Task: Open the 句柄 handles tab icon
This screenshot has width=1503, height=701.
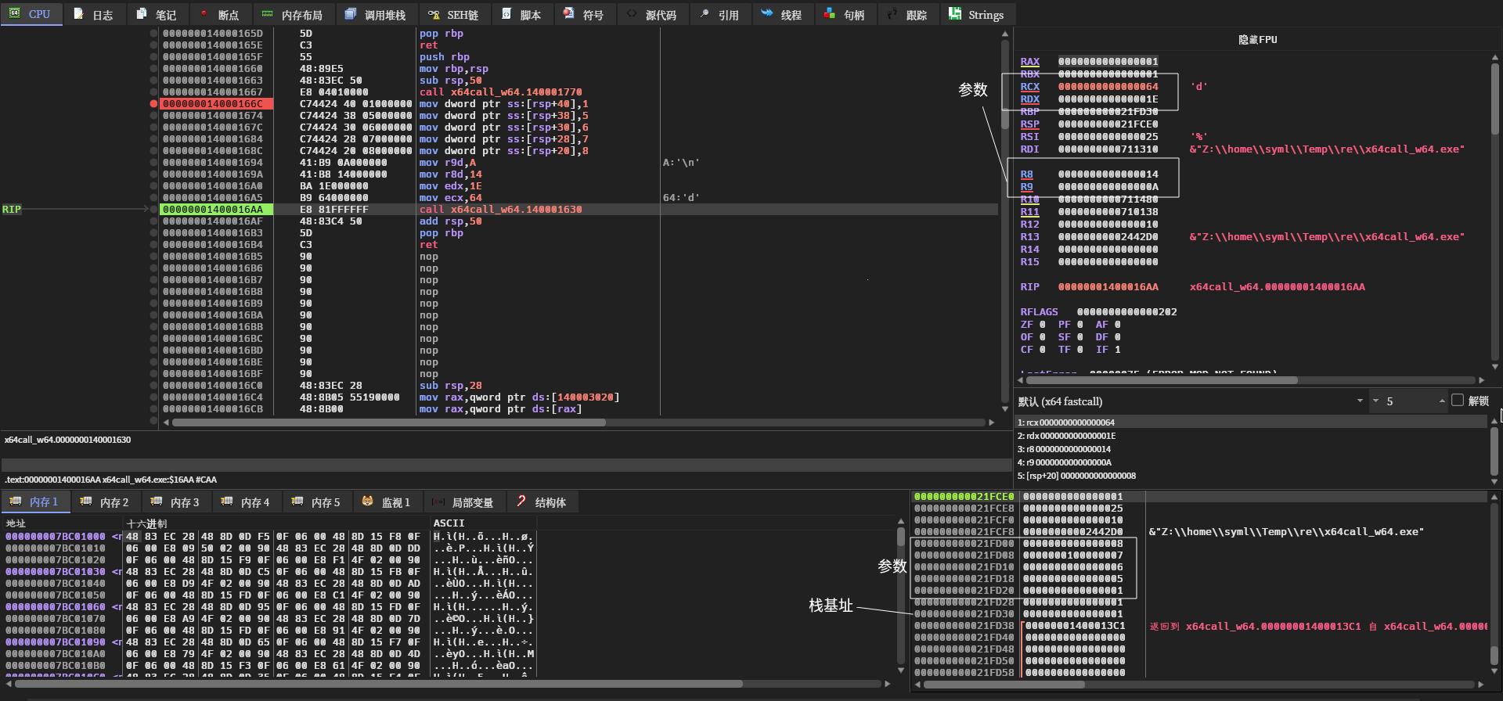Action: point(829,14)
